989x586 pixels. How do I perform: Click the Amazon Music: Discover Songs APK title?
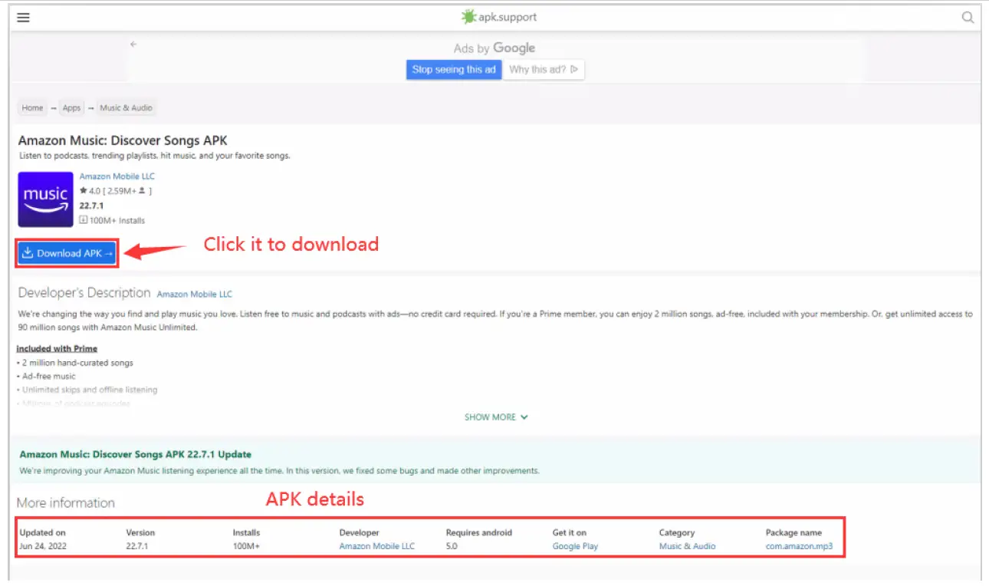pyautogui.click(x=123, y=140)
